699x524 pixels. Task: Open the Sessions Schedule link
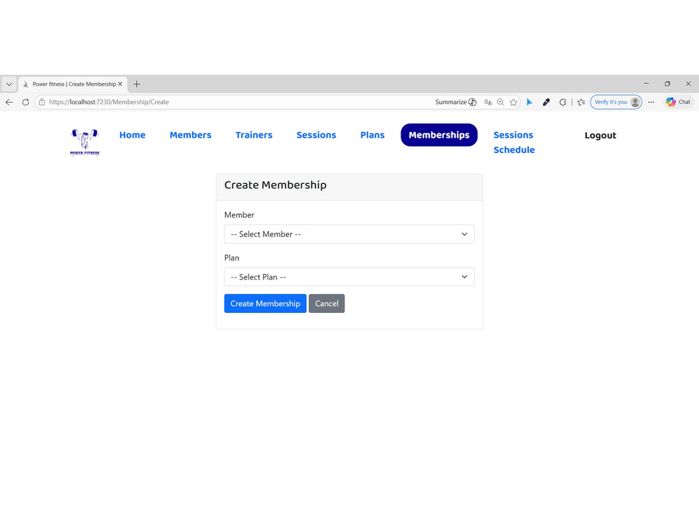pos(514,142)
